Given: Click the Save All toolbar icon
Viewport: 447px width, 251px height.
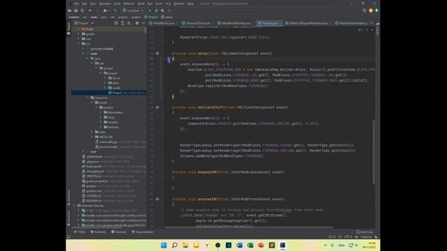Looking at the screenshot, I should pyautogui.click(x=76, y=10).
